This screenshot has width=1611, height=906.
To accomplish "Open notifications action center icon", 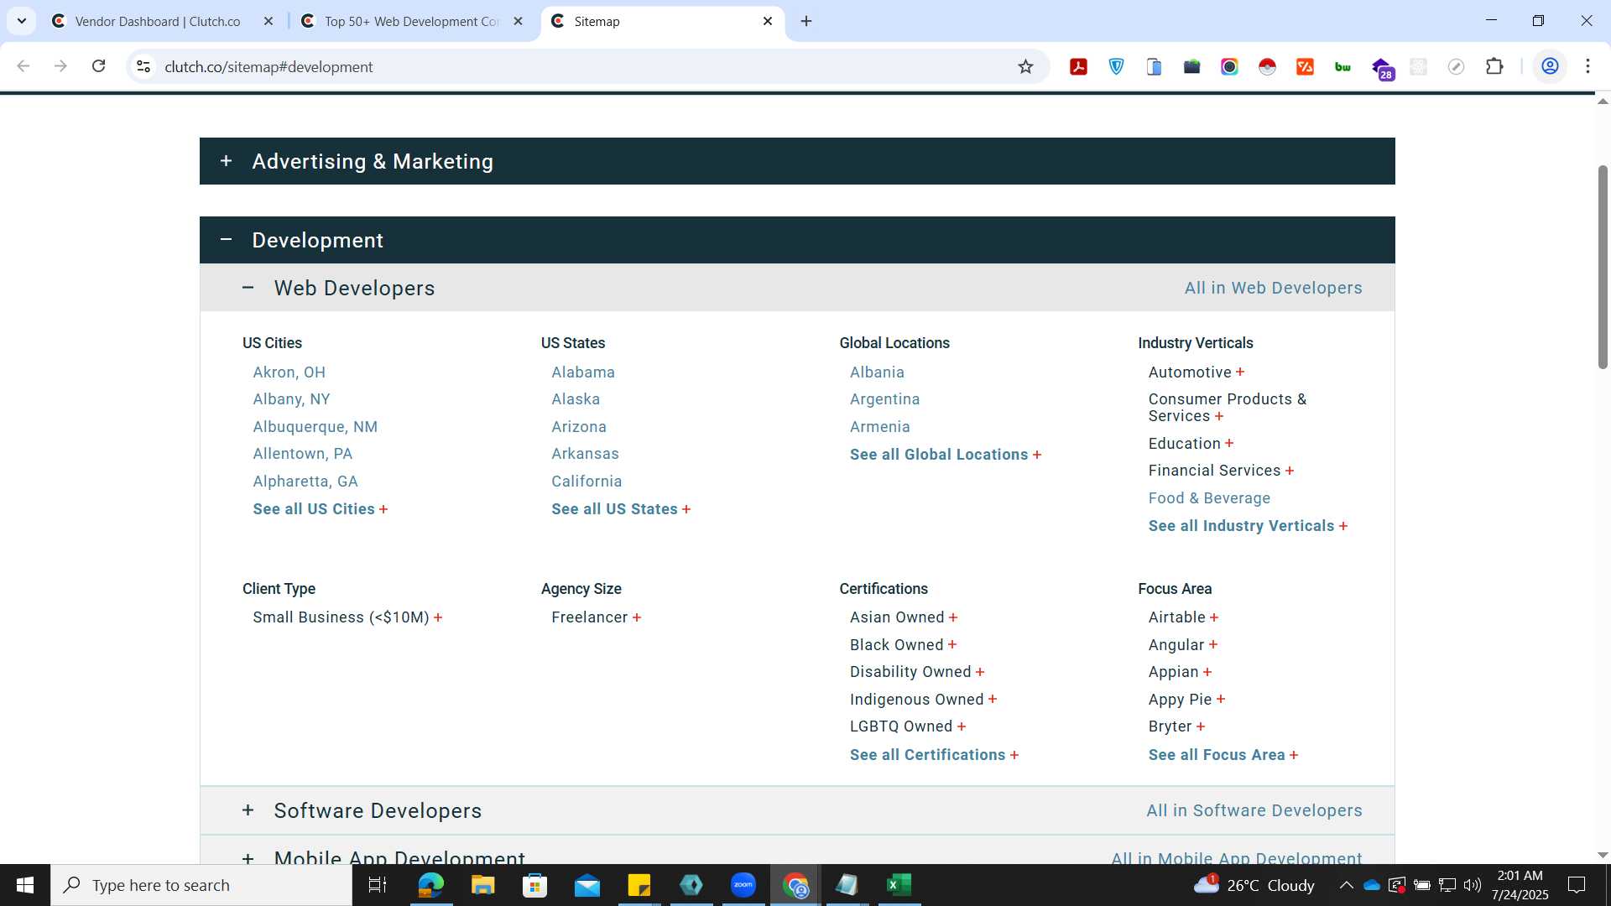I will pos(1577,885).
